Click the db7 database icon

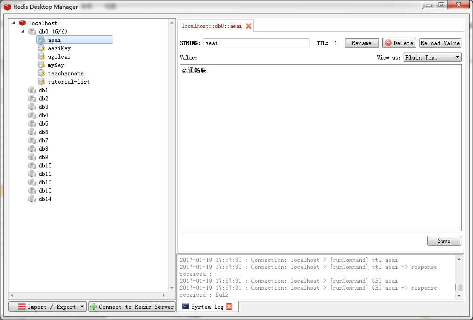click(x=32, y=140)
